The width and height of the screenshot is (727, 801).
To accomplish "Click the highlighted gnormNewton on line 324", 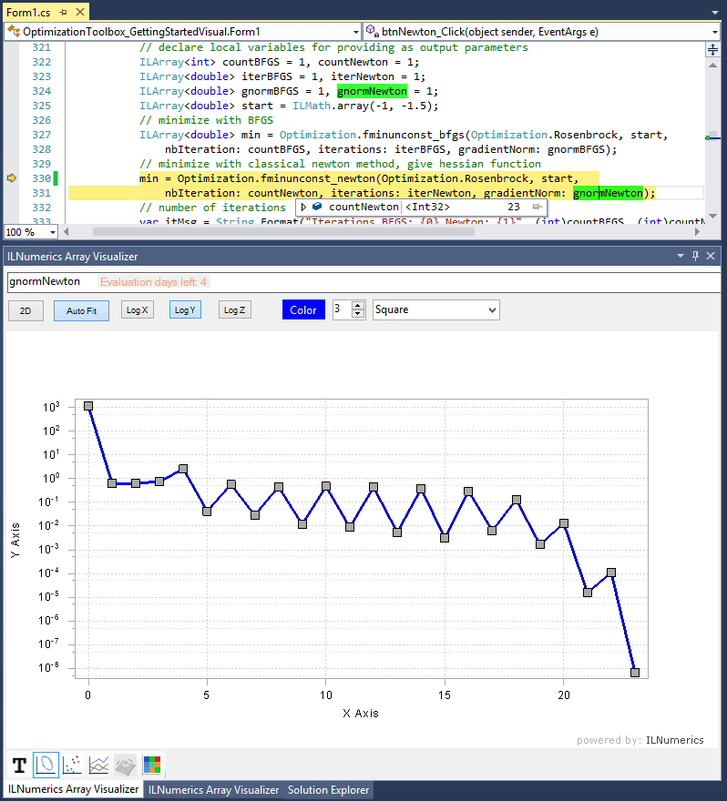I will click(373, 91).
